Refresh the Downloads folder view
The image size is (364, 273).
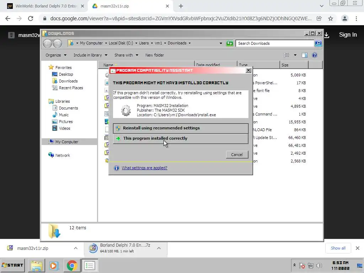pyautogui.click(x=230, y=43)
